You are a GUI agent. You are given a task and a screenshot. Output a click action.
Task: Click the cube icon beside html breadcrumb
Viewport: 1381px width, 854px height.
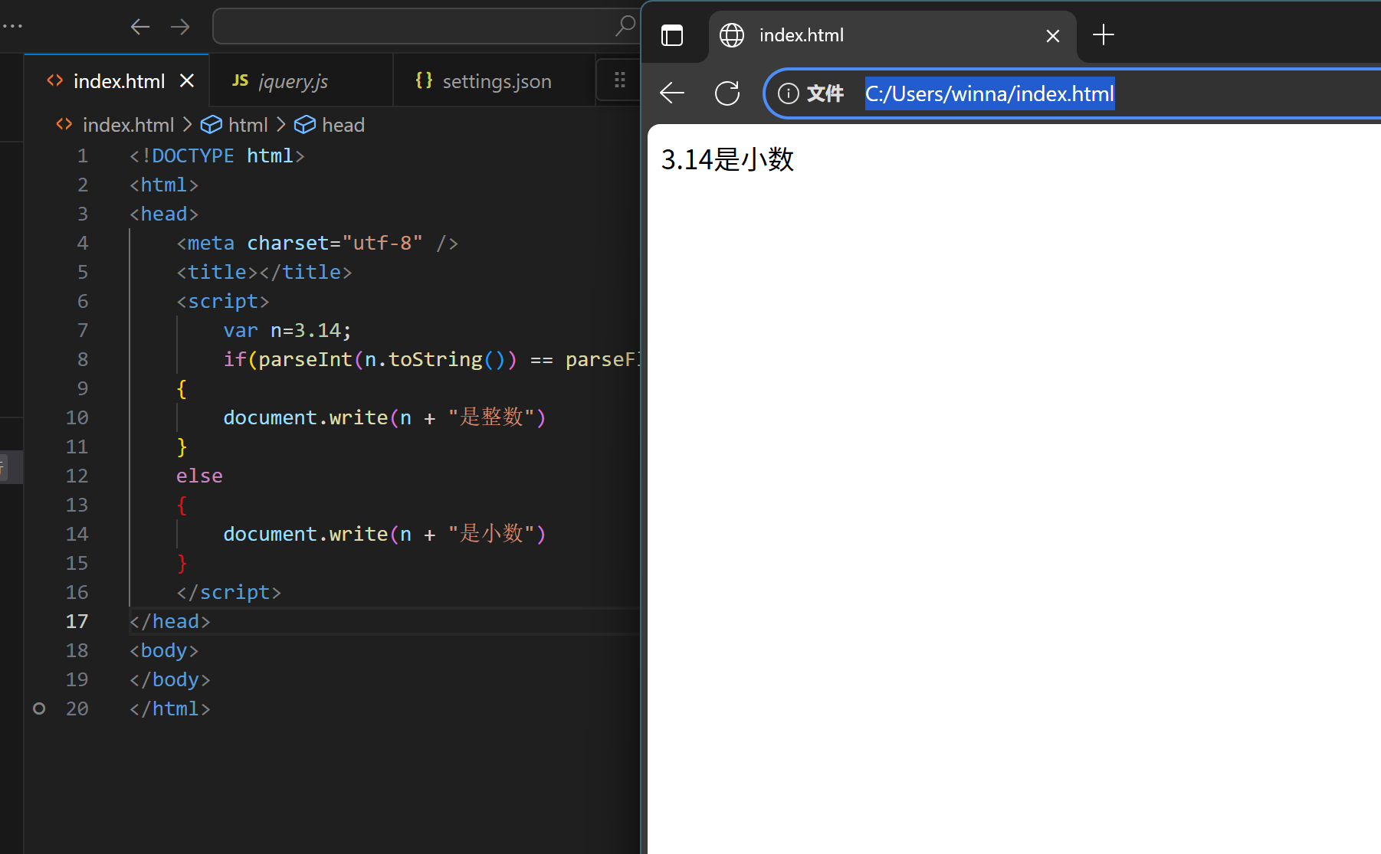(x=212, y=124)
